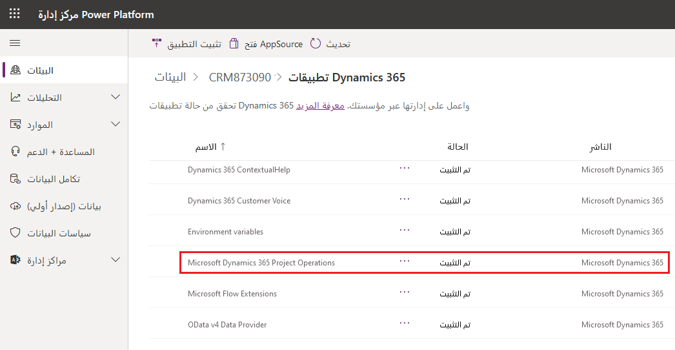This screenshot has height=350, width=675.
Task: Open more options for Dynamics 365 ContextualHelp
Action: point(404,168)
